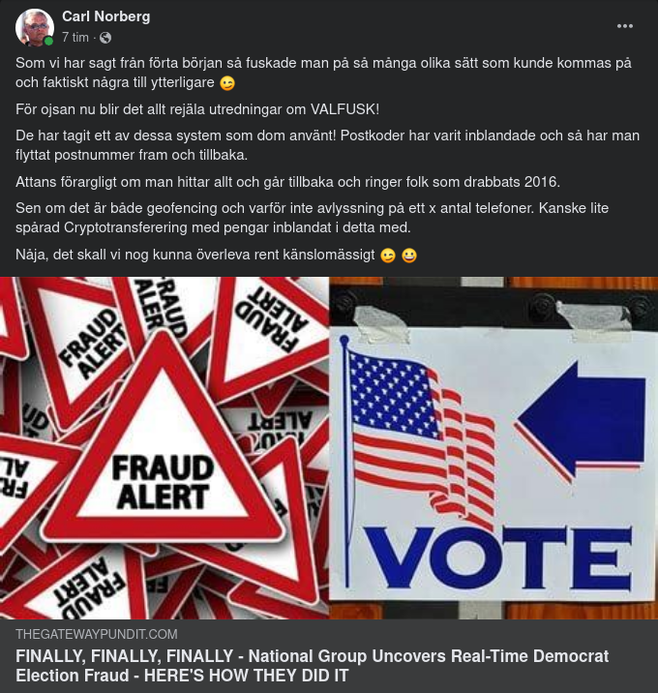Click Carl Norberg's profile picture

pyautogui.click(x=35, y=27)
